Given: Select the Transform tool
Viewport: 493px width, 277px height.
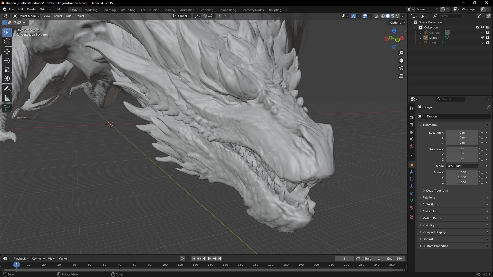Looking at the screenshot, I should point(7,78).
